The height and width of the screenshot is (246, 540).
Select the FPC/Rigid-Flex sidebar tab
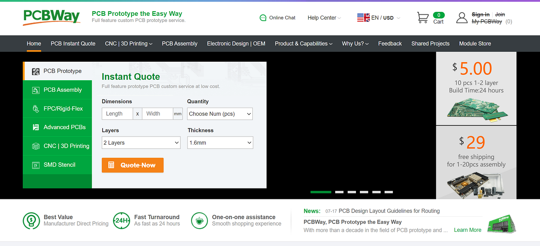click(57, 109)
